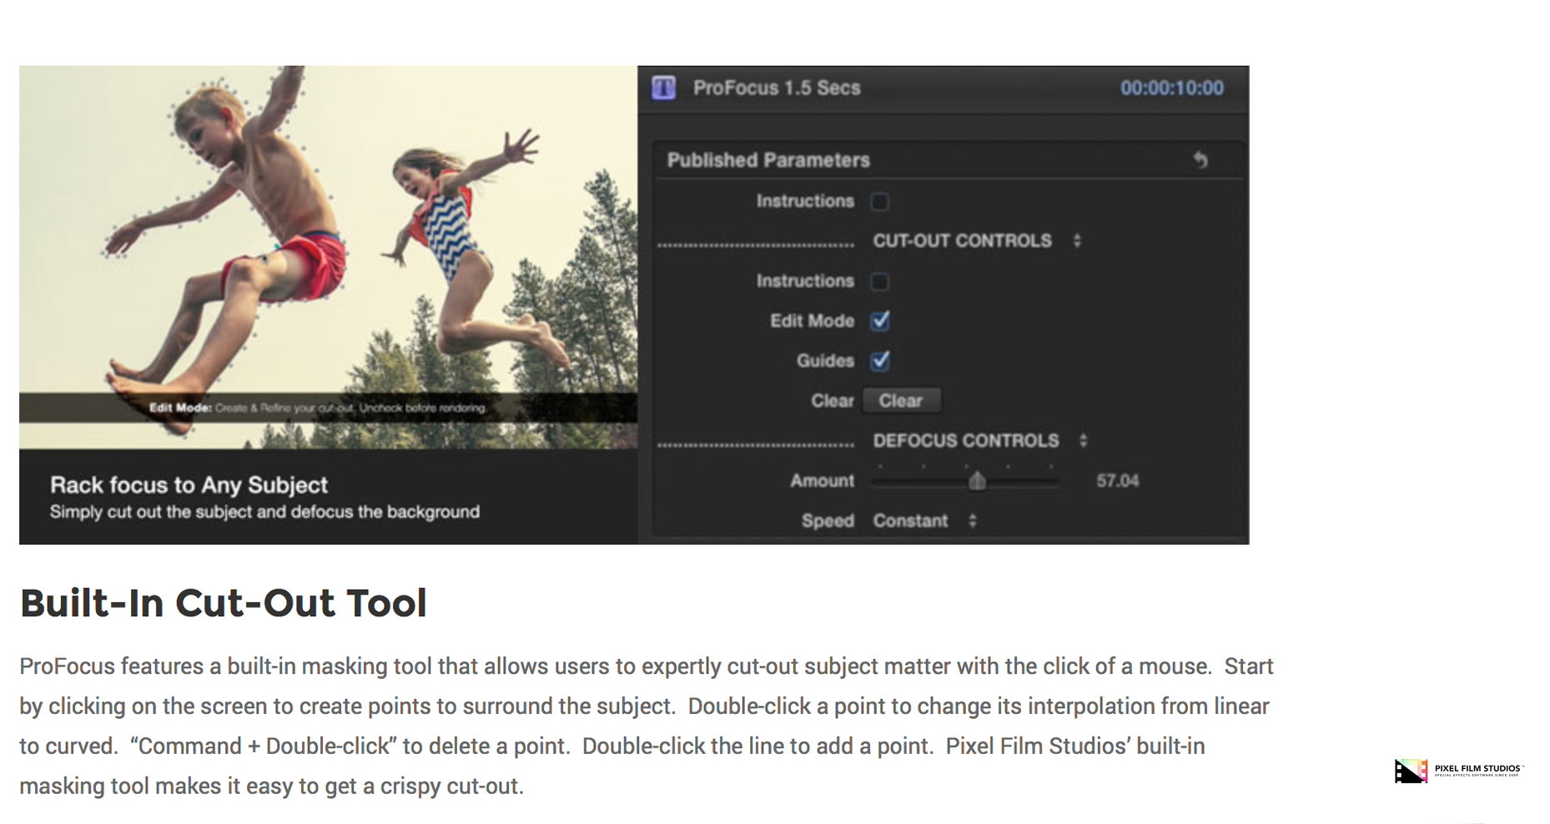The image size is (1550, 824).
Task: Click the Pixel Film Studios logo
Action: [x=1458, y=771]
